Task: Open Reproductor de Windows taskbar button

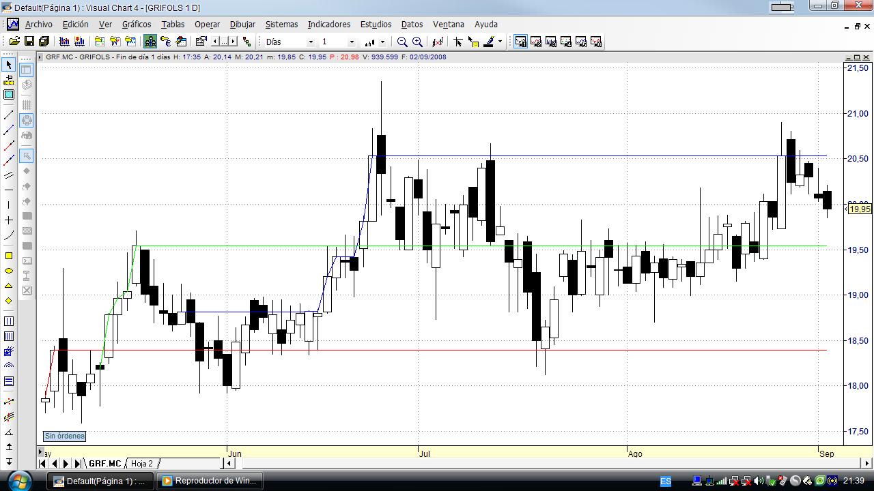Action: pyautogui.click(x=210, y=481)
